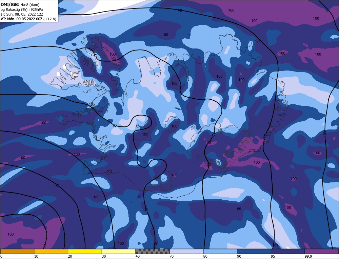The width and height of the screenshot is (339, 259).
Task: Click the orange 10–20 legend swatch
Action: [x=51, y=251]
